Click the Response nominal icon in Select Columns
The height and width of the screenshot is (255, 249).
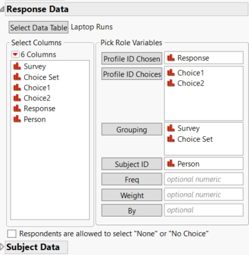coord(17,108)
